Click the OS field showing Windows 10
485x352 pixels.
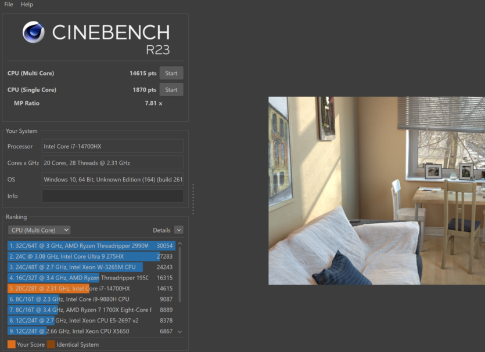click(113, 179)
